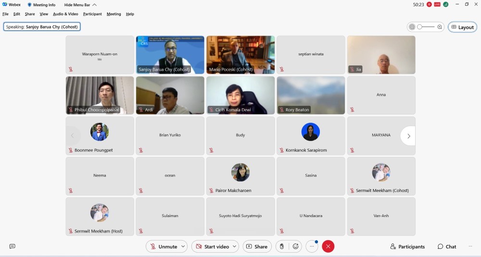Viewport: 481px width, 257px height.
Task: Click the grid zoom slider handle
Action: (x=419, y=27)
